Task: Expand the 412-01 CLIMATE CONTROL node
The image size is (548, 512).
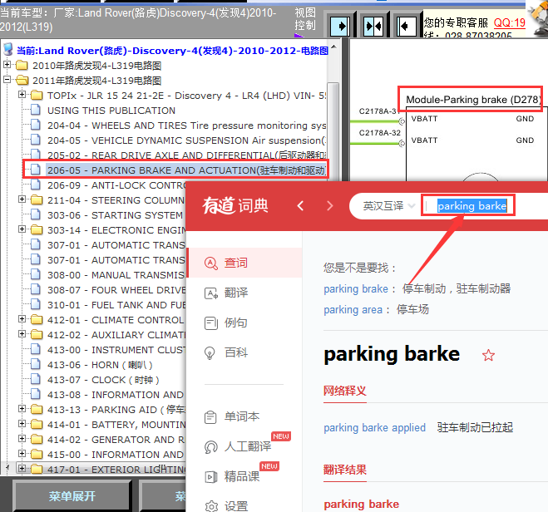Action: [x=22, y=319]
